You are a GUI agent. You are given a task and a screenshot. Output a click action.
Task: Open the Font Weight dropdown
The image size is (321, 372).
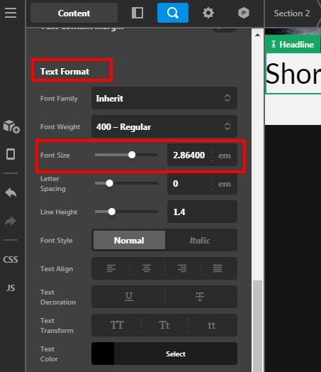pos(164,126)
